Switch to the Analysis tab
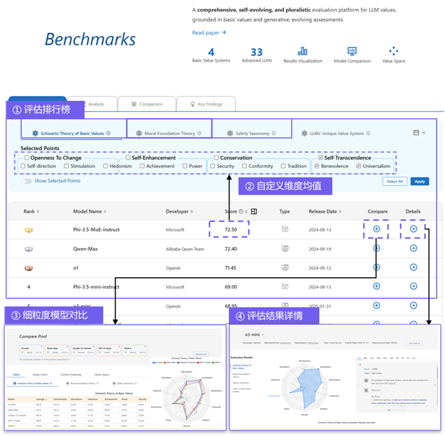 point(96,104)
